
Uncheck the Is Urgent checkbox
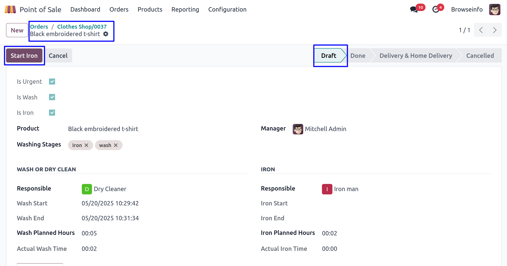pos(52,82)
